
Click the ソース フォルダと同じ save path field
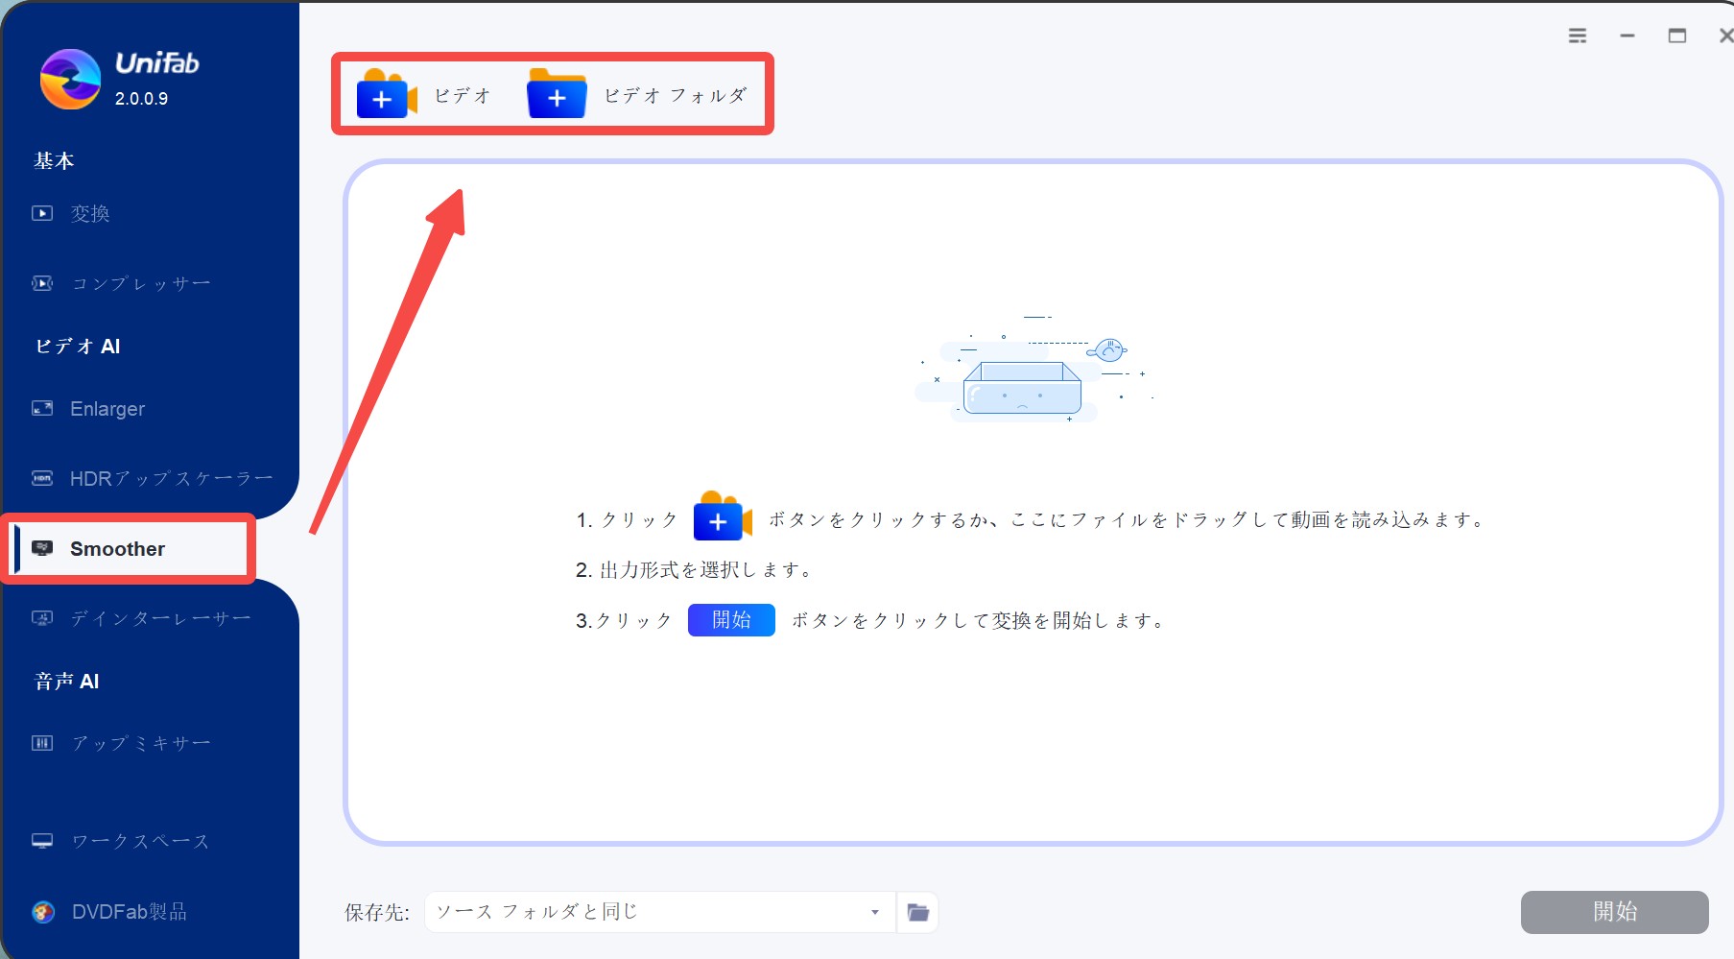660,912
